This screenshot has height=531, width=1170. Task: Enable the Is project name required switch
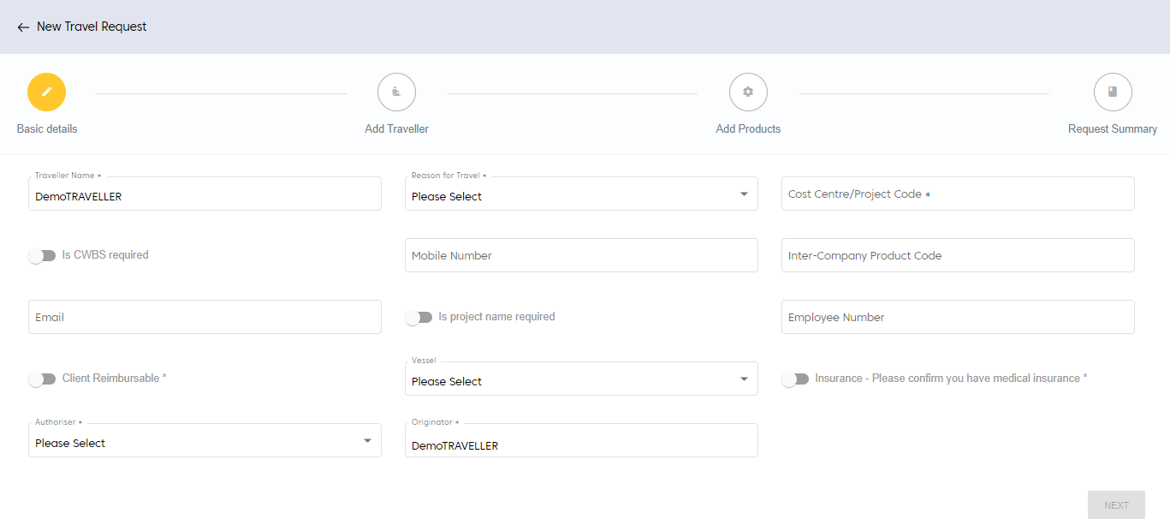coord(419,317)
